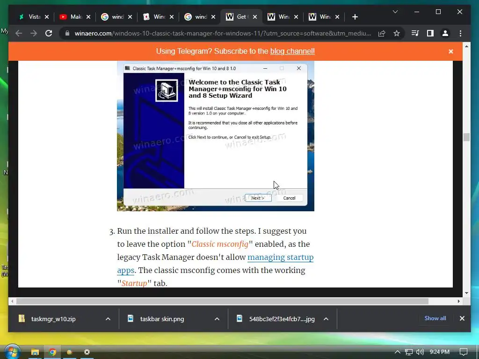Click the vertical scrollbar thumb
479x359 pixels.
466,137
